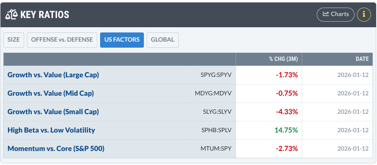Click the MDYG:MDYV ticker symbol
This screenshot has height=165, width=377.
[x=213, y=93]
